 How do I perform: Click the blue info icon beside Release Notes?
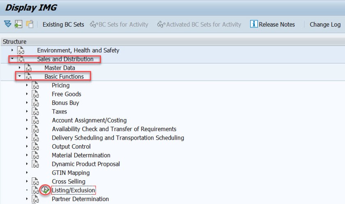[x=254, y=24]
